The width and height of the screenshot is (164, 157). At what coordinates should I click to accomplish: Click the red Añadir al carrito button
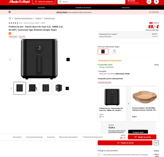(125, 143)
